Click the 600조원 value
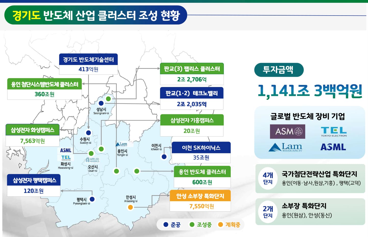The image size is (368, 237). click(202, 182)
